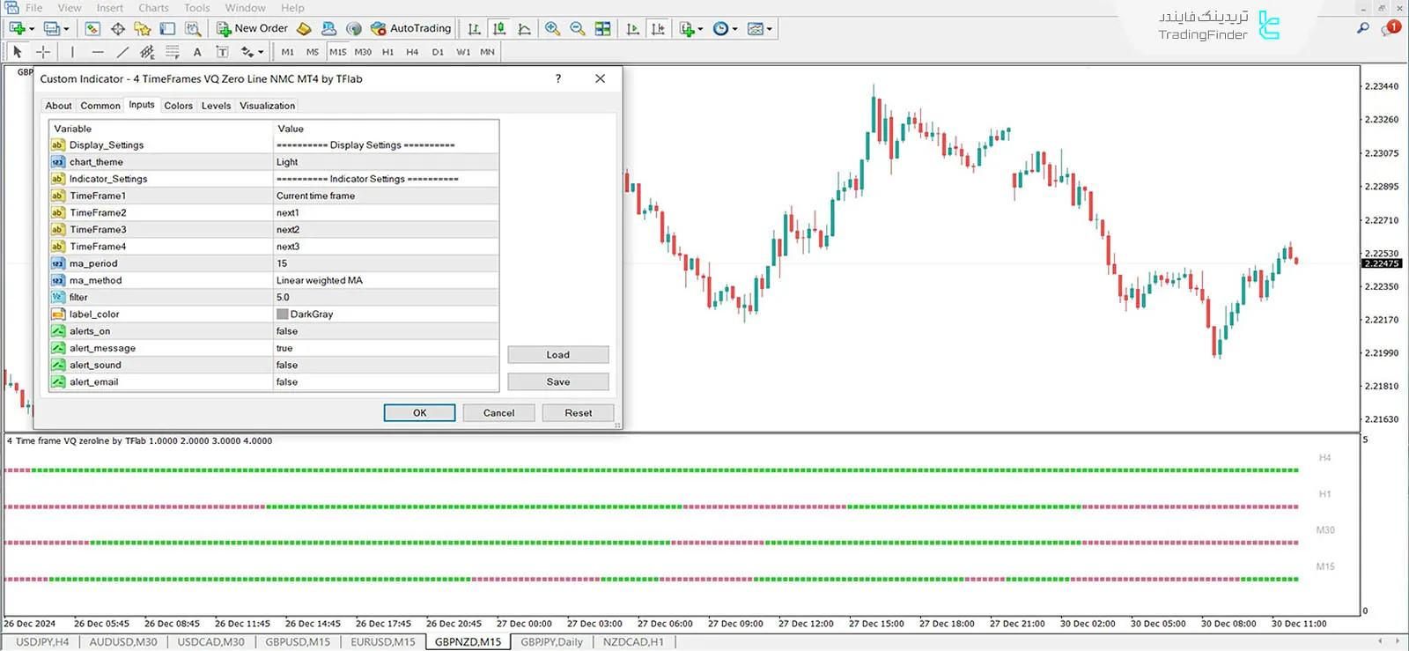This screenshot has width=1409, height=651.
Task: Toggle the Navigator panel icon
Action: [x=143, y=28]
